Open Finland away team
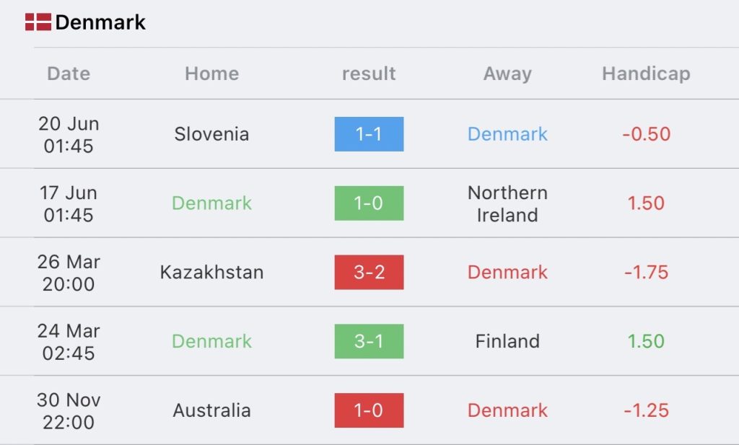This screenshot has width=739, height=445. pos(507,341)
